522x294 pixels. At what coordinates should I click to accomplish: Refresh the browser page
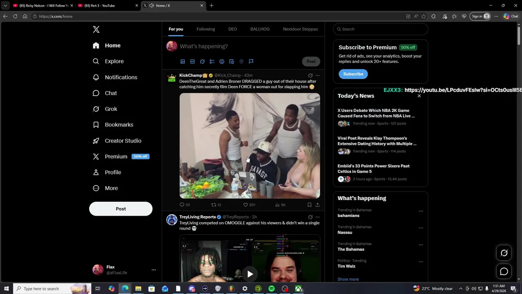(x=15, y=16)
